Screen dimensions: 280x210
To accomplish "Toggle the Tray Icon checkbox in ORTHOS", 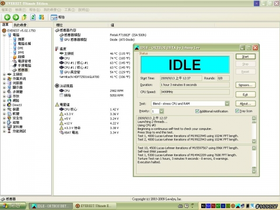I will (237, 111).
